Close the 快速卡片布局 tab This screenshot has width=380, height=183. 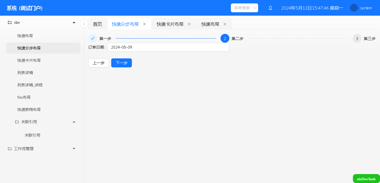pyautogui.click(x=189, y=24)
